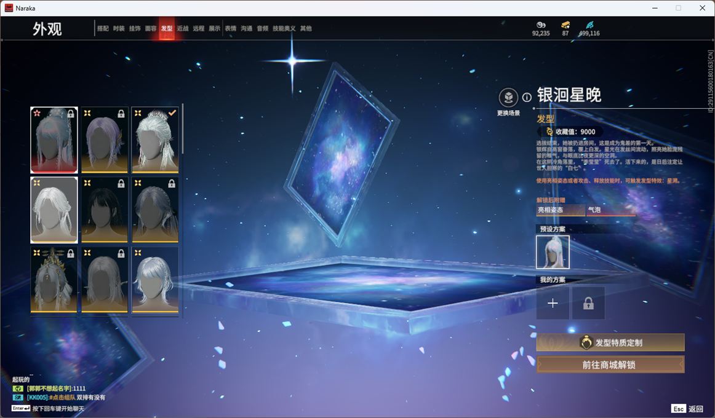The height and width of the screenshot is (418, 715).
Task: Select the unlocked silver bob hairstyle card
Action: pyautogui.click(x=155, y=280)
